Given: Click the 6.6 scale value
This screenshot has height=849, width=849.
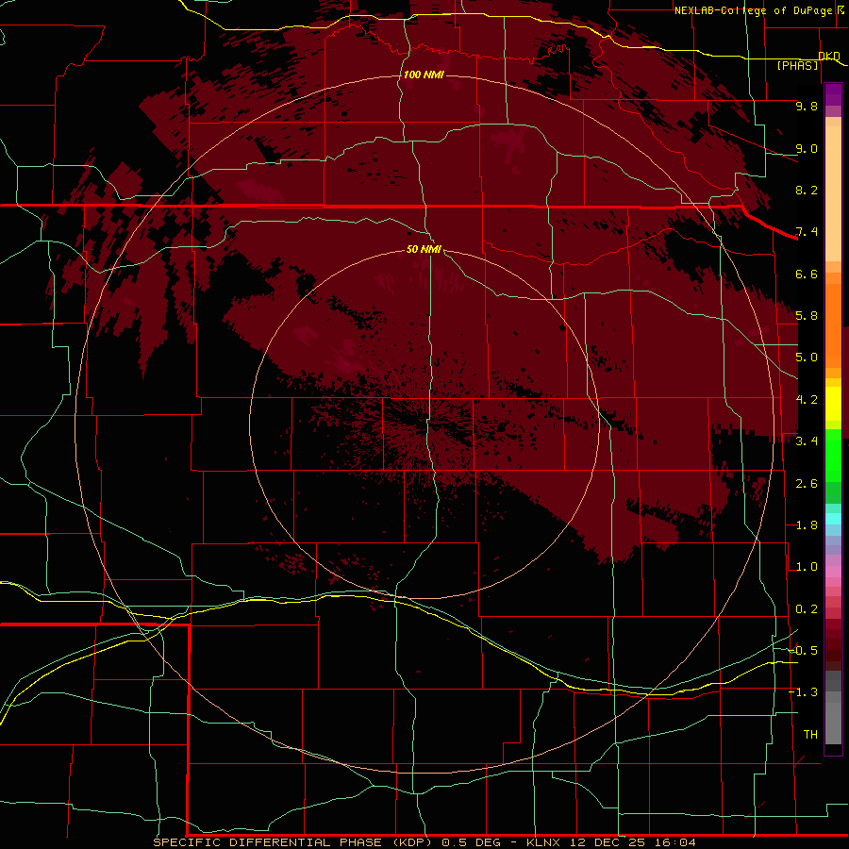Looking at the screenshot, I should click(807, 274).
